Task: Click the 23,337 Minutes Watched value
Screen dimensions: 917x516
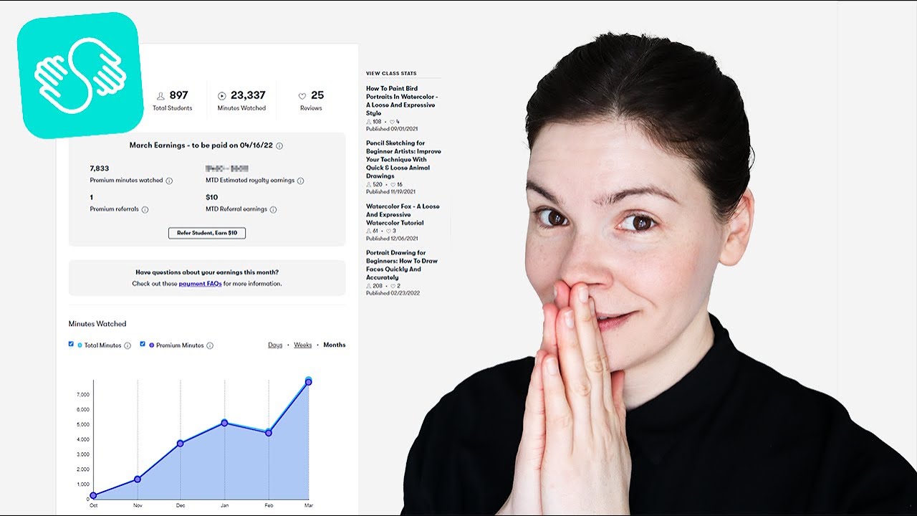Action: pos(248,95)
